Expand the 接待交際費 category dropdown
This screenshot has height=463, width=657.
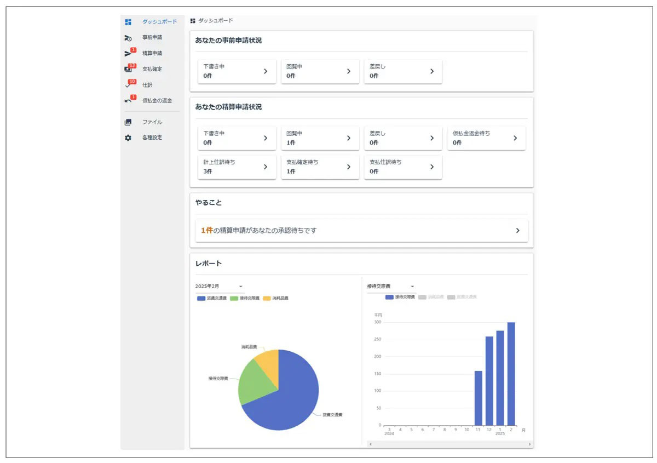click(x=390, y=286)
